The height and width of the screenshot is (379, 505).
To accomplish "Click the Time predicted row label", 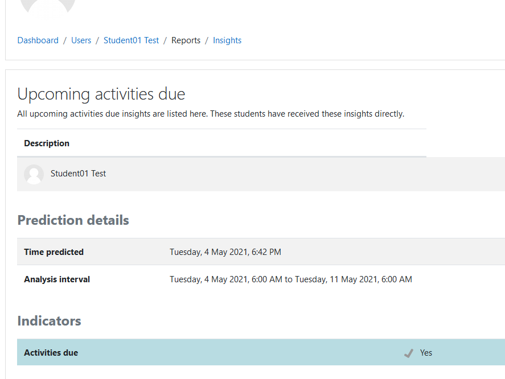I will coord(54,252).
